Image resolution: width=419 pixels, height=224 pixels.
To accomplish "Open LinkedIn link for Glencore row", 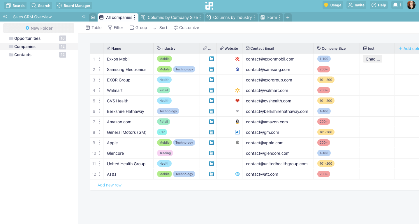I will click(212, 153).
